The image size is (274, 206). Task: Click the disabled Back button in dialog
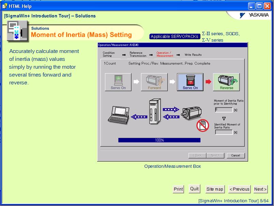[x=197, y=155]
